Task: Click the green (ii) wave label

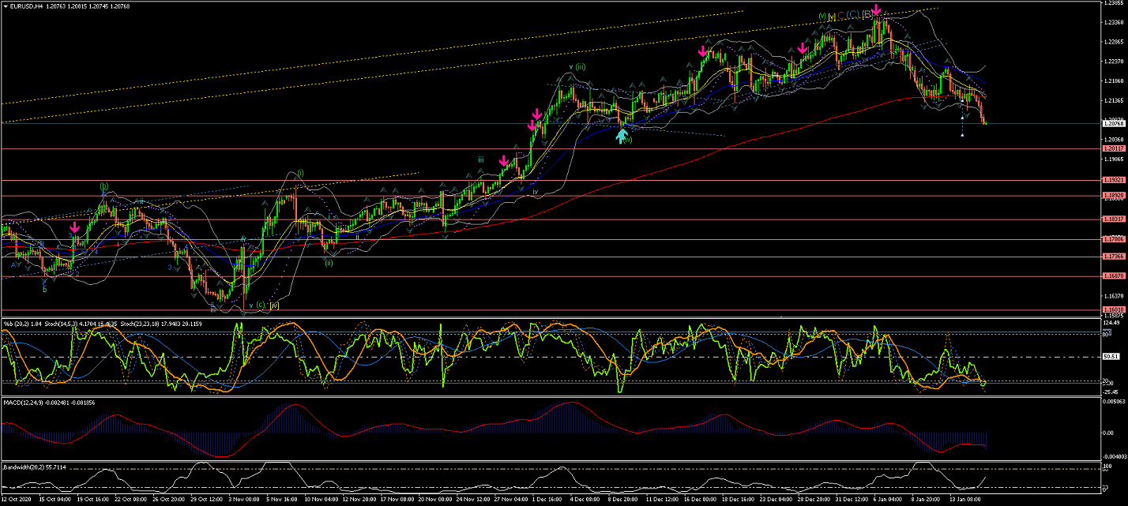Action: (x=328, y=264)
